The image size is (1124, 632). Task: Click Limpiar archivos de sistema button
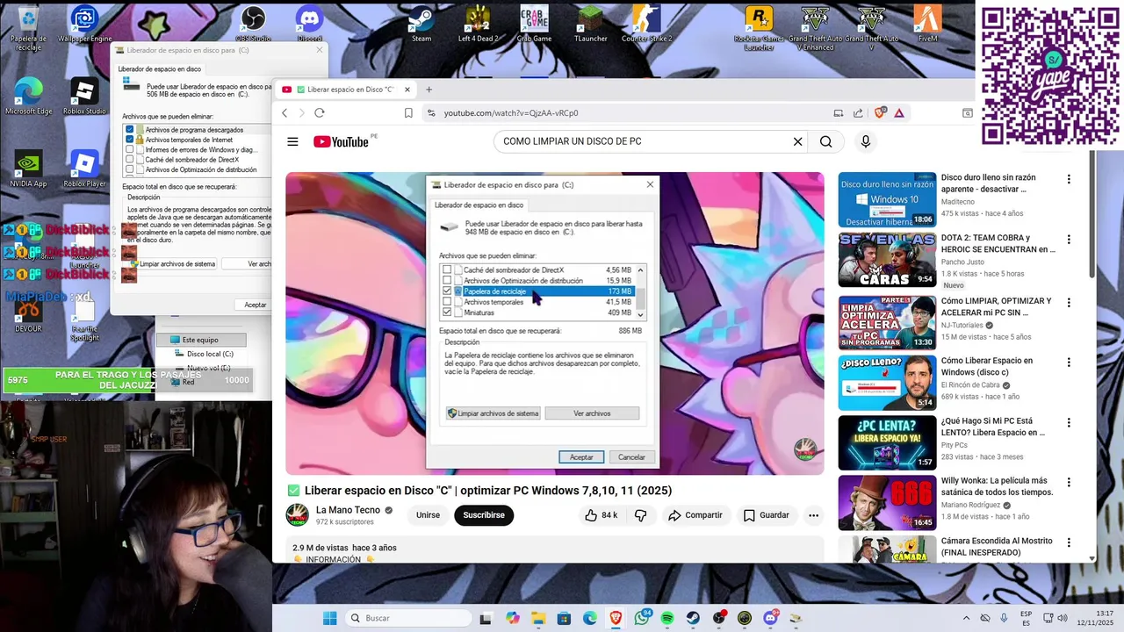(x=172, y=264)
